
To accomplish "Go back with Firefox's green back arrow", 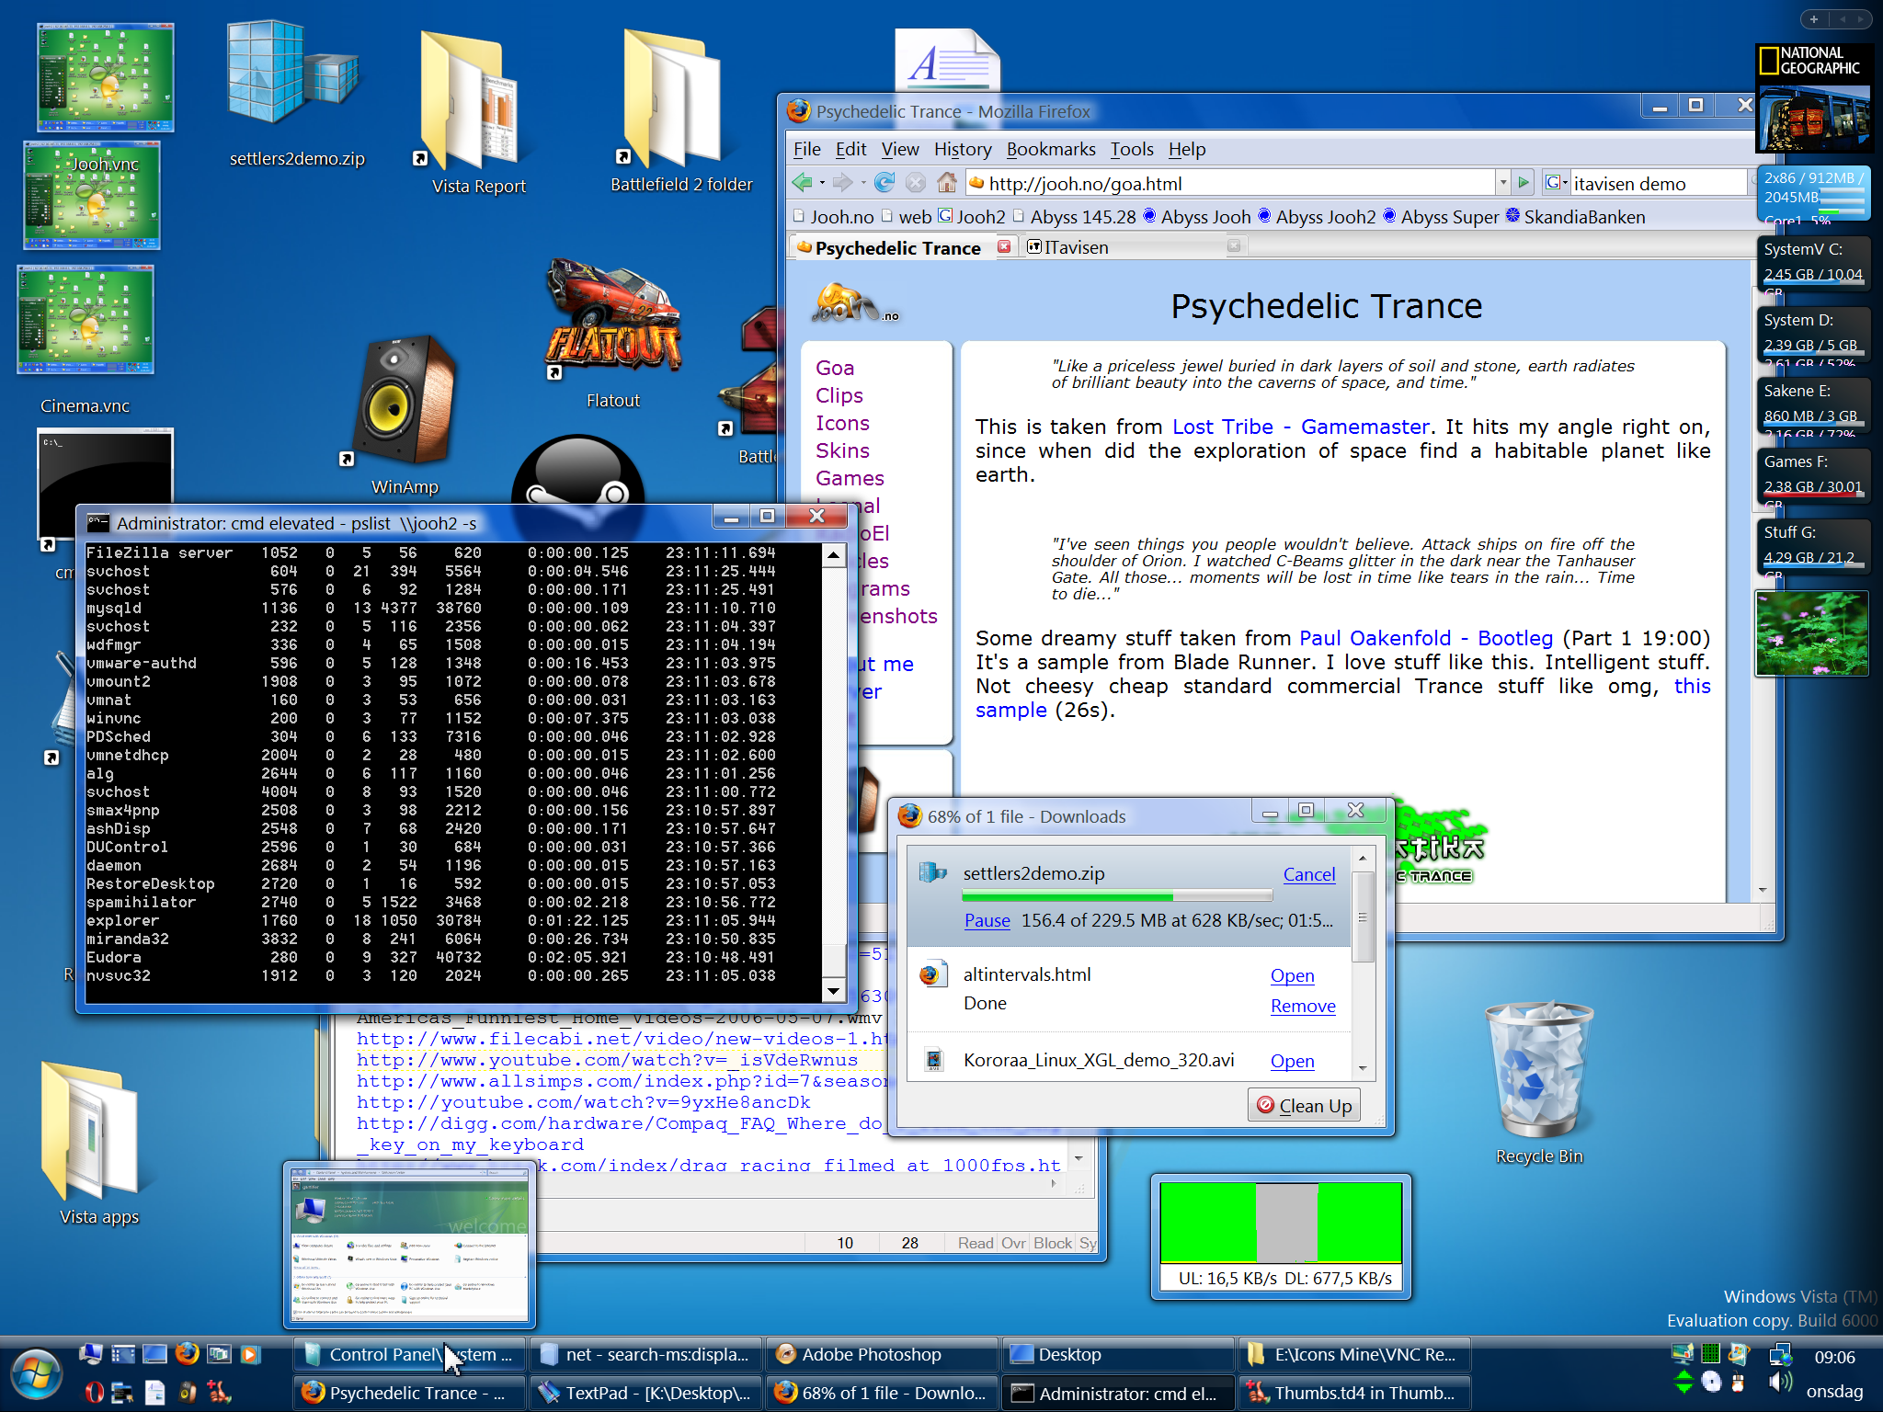I will click(802, 183).
